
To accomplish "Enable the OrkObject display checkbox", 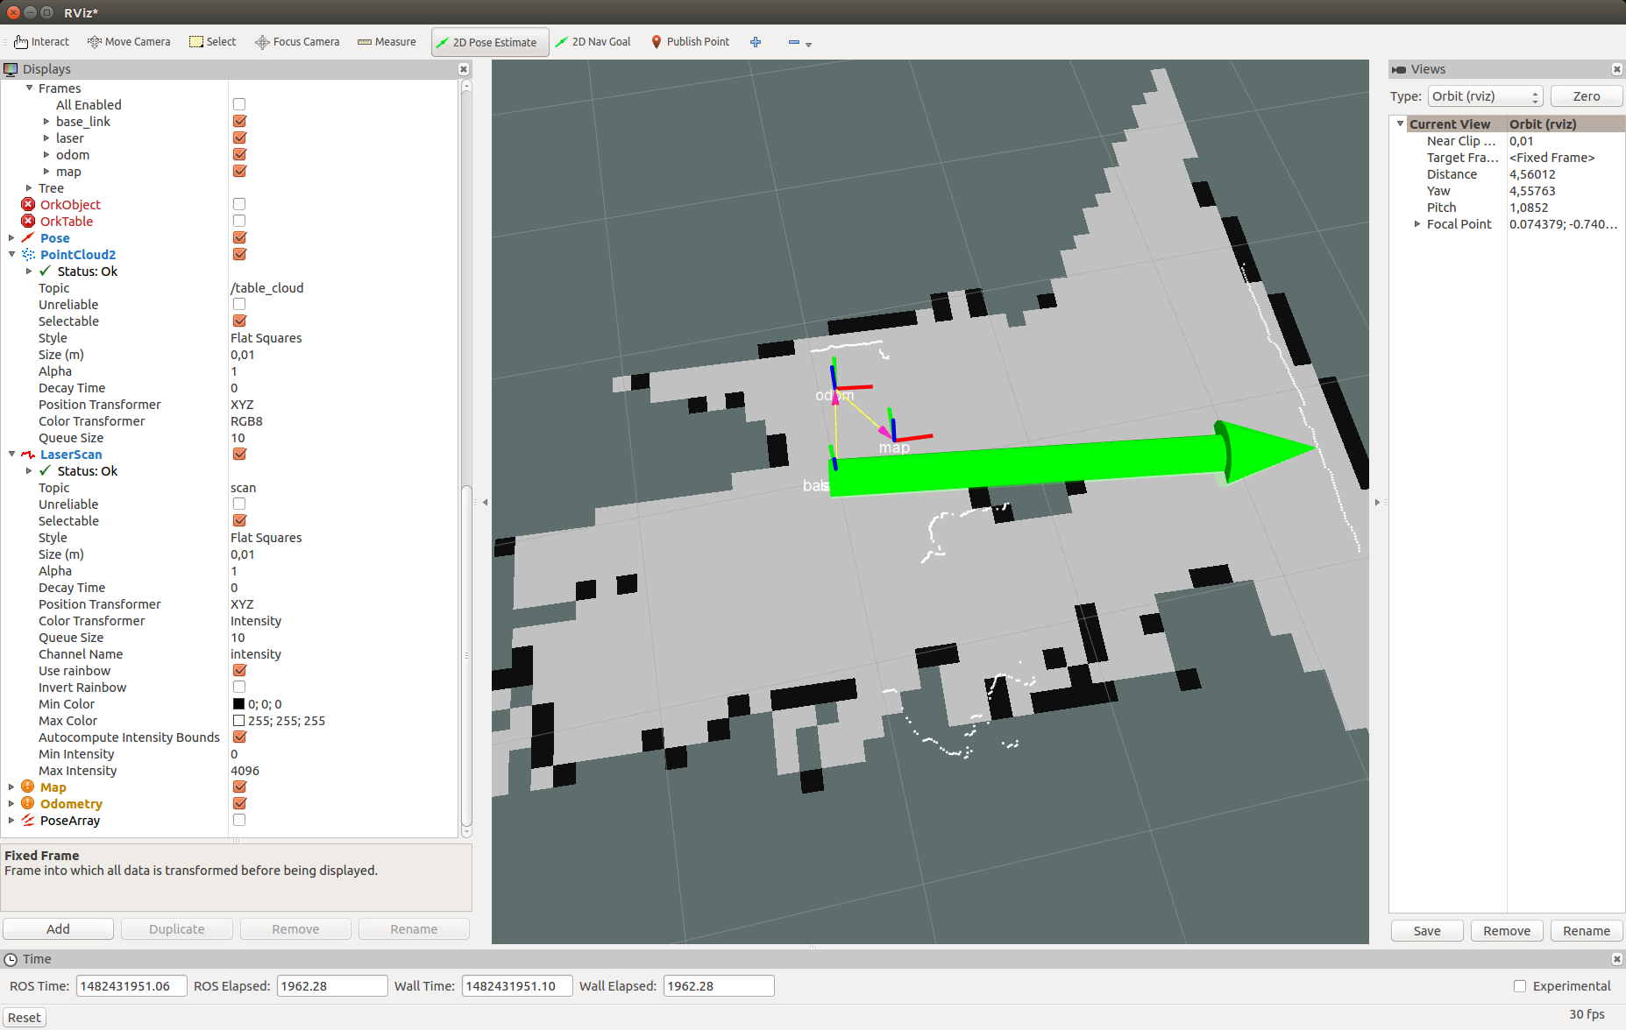I will (239, 204).
